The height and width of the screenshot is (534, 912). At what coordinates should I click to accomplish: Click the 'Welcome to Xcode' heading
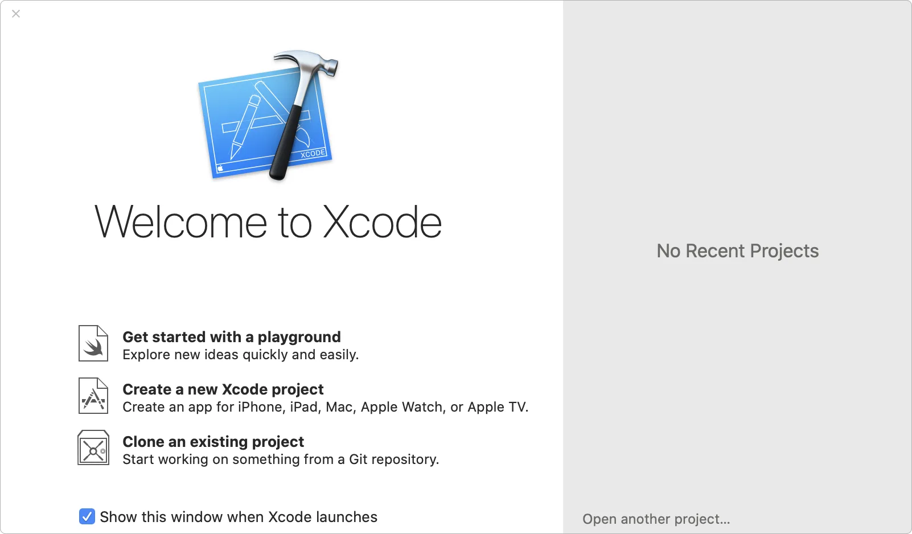[x=268, y=222]
